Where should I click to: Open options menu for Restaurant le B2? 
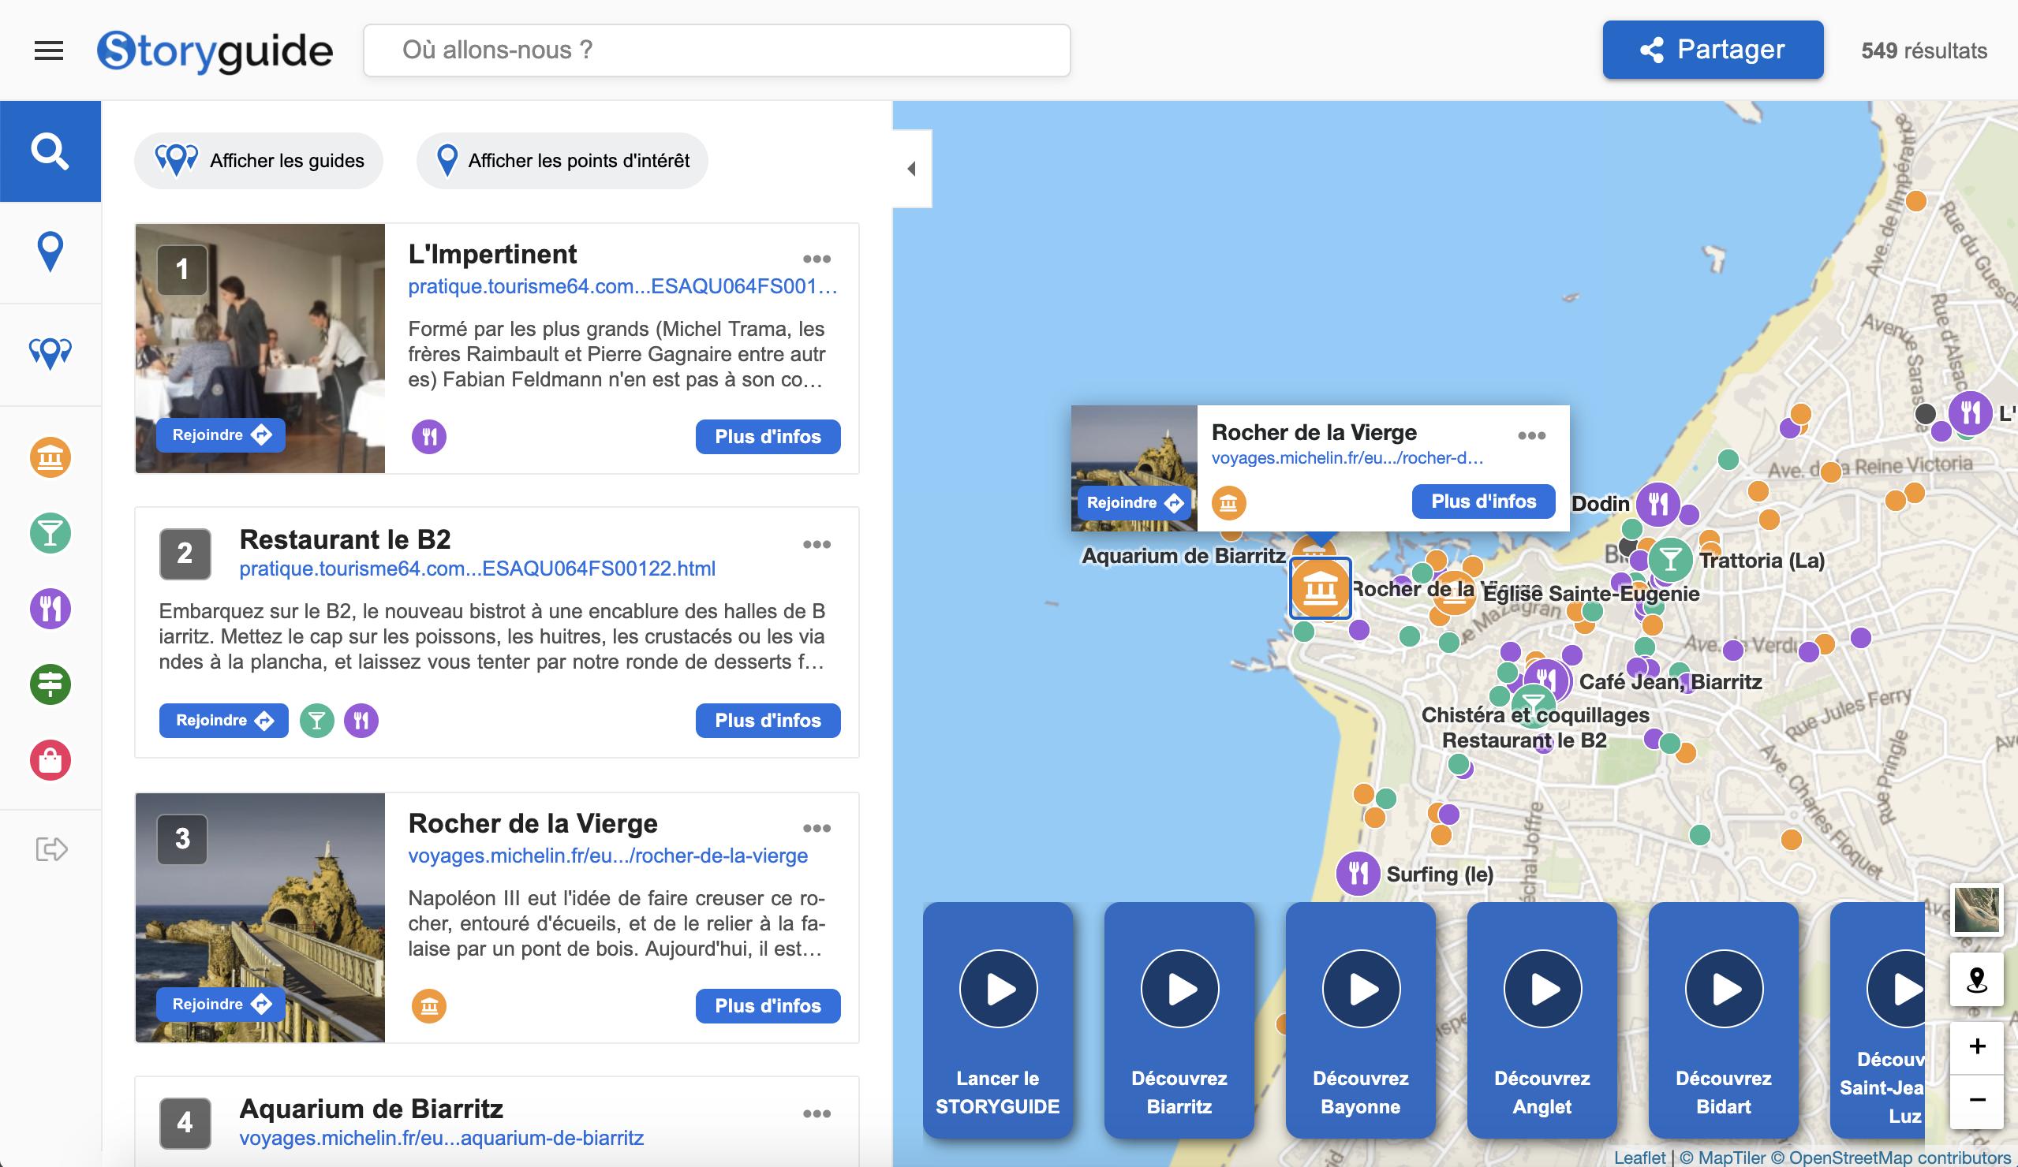[817, 544]
